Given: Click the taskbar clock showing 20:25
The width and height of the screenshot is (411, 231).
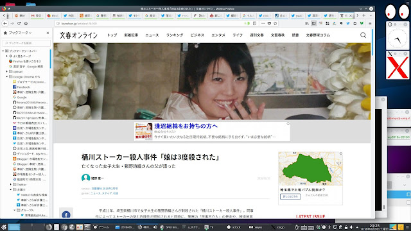Looking at the screenshot, I should [374, 227].
